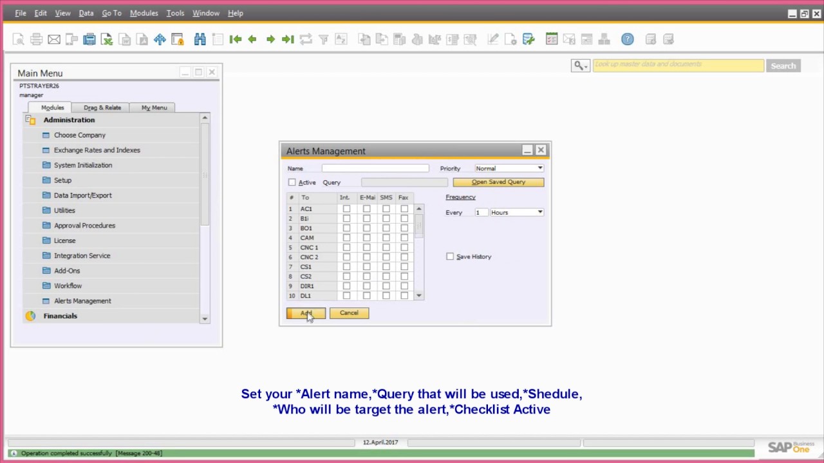Open the Priority dropdown showing Normal
This screenshot has width=824, height=463.
tap(509, 168)
